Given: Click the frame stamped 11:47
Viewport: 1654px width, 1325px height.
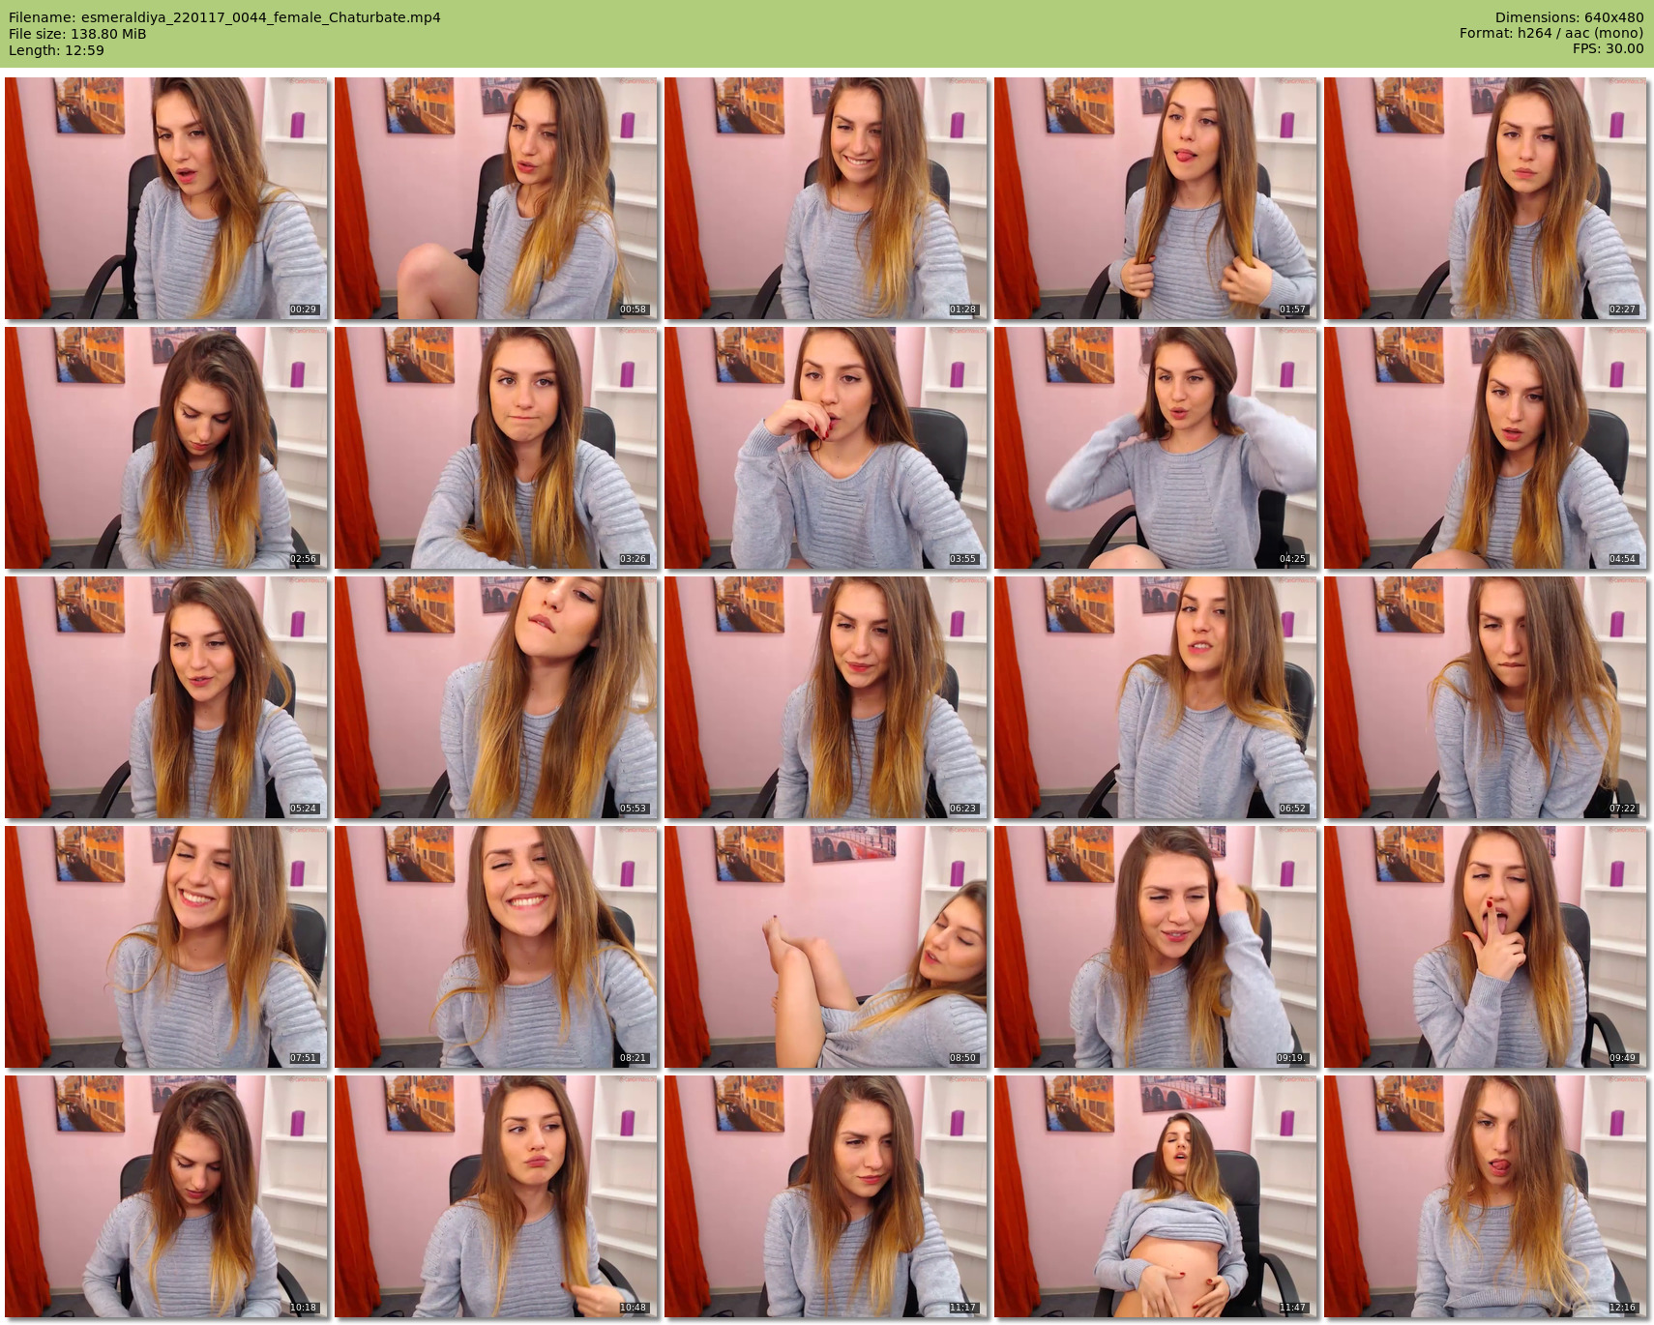Looking at the screenshot, I should [x=1156, y=1196].
